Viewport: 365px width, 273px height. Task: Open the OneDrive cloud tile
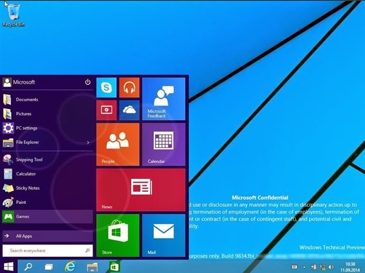129,110
